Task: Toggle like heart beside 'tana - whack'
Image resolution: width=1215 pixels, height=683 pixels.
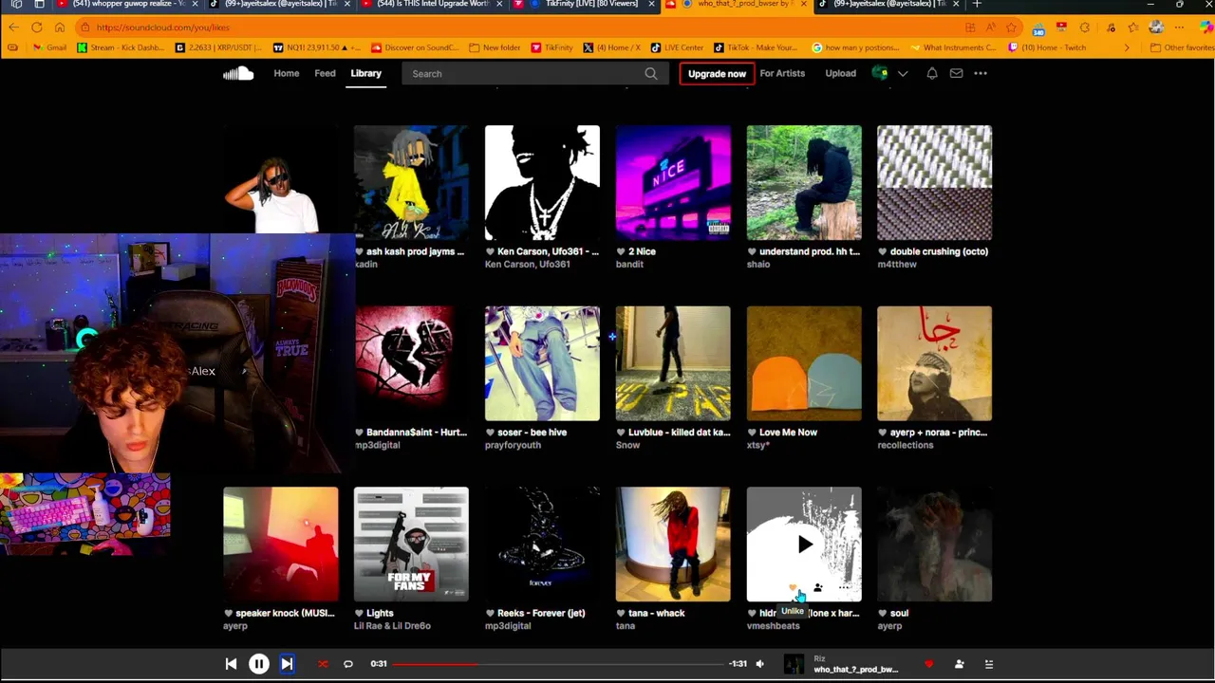Action: [621, 614]
